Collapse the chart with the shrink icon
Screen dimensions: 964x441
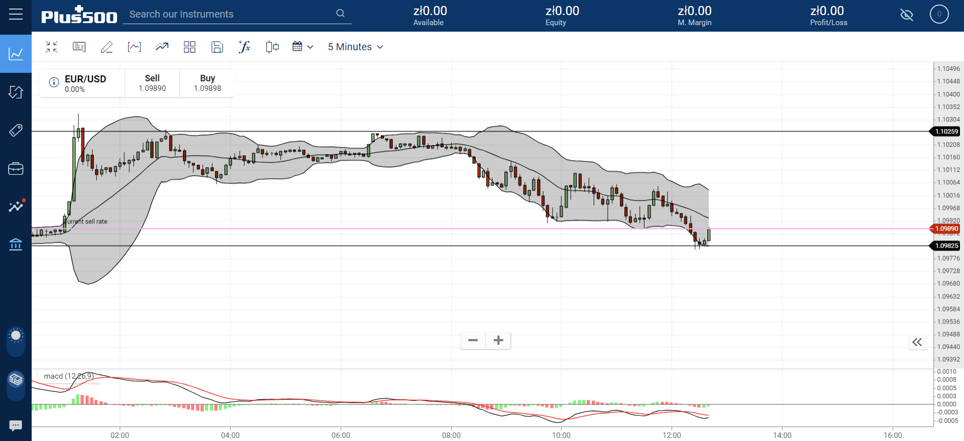(51, 47)
